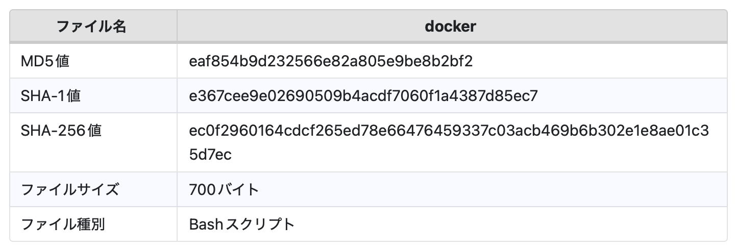Click empty space right of the SHA-1 hash
This screenshot has height=250, width=736.
click(628, 95)
